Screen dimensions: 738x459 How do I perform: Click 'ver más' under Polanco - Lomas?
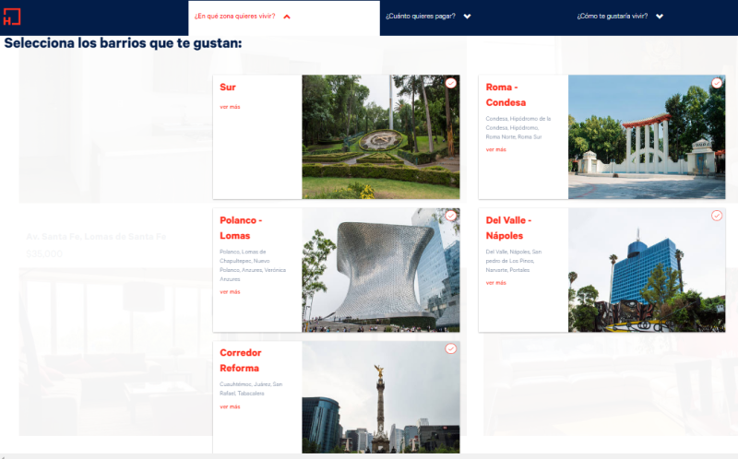230,291
